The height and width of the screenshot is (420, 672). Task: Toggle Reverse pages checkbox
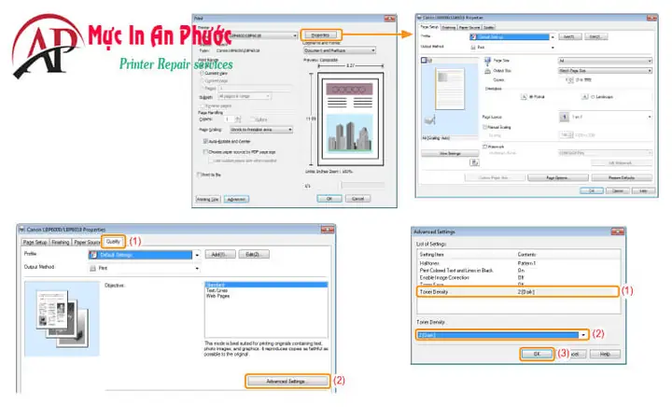(x=203, y=105)
